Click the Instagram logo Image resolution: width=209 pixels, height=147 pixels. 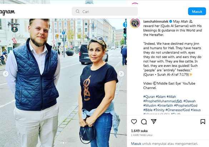click(8, 12)
